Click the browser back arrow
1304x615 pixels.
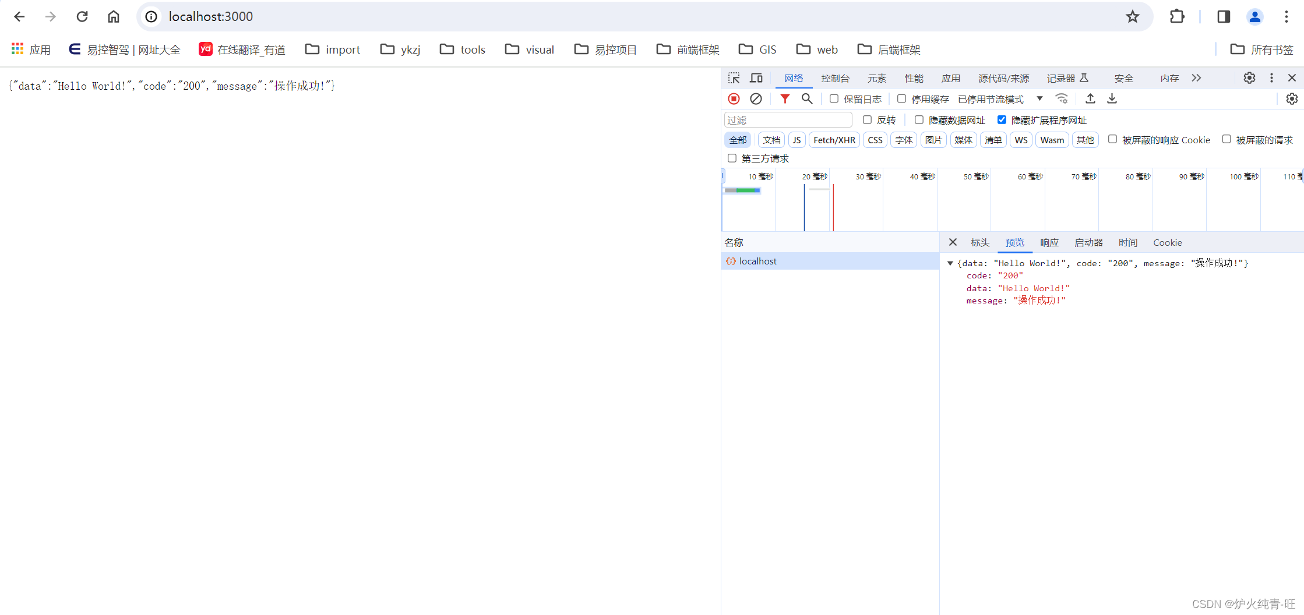19,16
